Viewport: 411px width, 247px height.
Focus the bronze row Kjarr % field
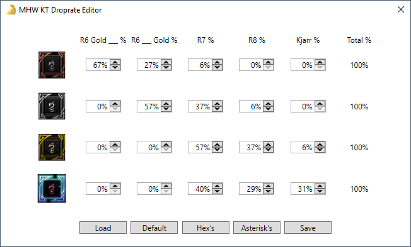[303, 65]
